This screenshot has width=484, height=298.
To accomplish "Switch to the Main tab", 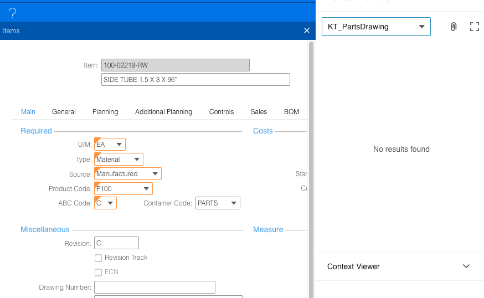I will [x=28, y=112].
